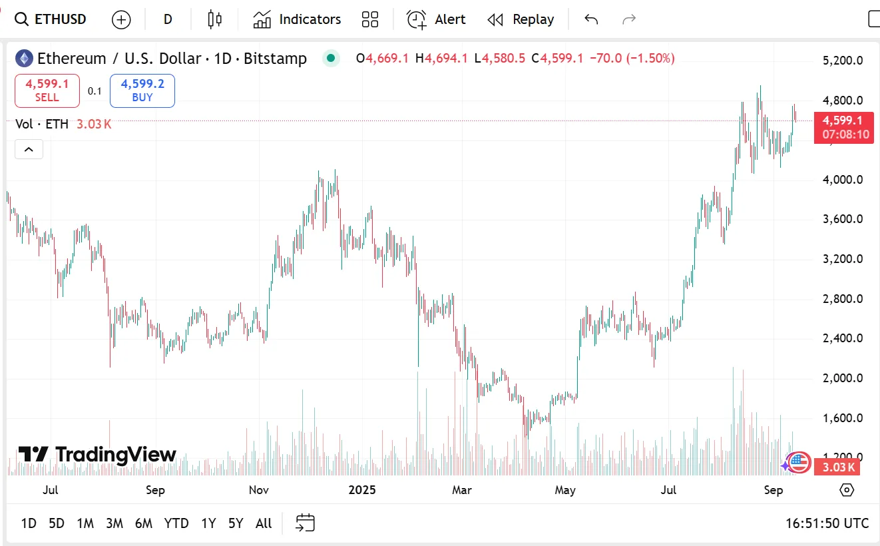
Task: Click the redo arrow
Action: point(628,19)
